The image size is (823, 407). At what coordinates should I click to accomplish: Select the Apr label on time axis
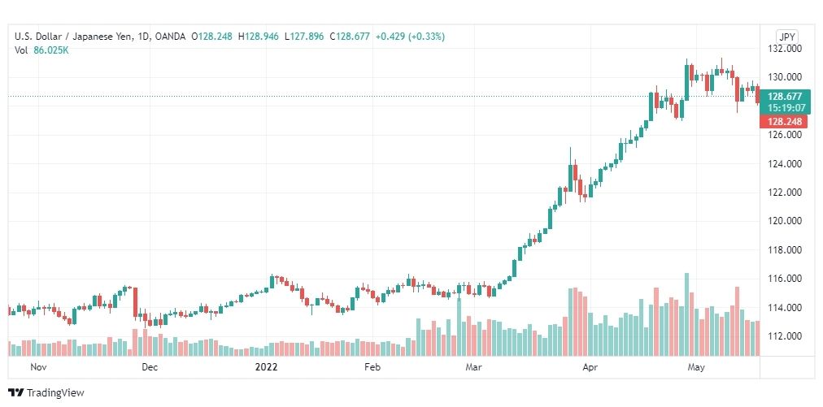click(590, 367)
